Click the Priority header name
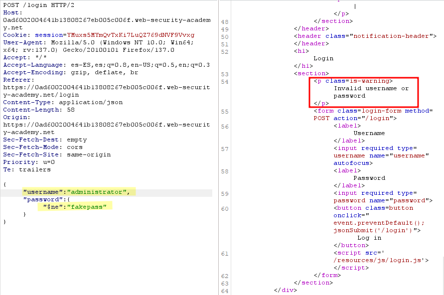The width and height of the screenshot is (444, 295). tap(20, 162)
